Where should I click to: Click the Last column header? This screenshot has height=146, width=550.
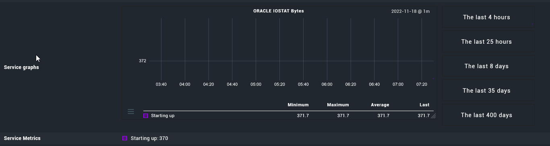424,105
